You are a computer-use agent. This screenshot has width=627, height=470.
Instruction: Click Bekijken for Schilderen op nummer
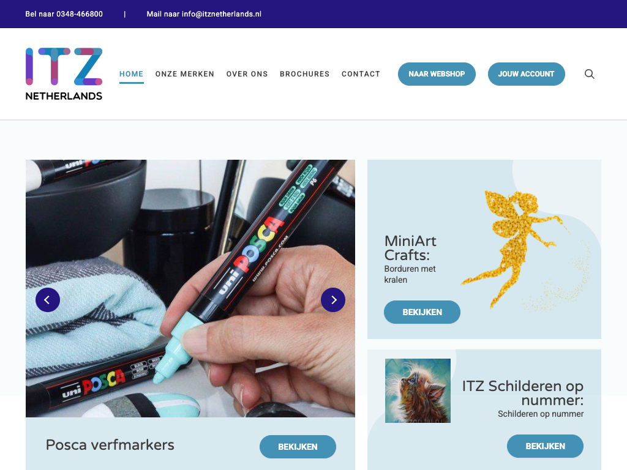coord(546,446)
